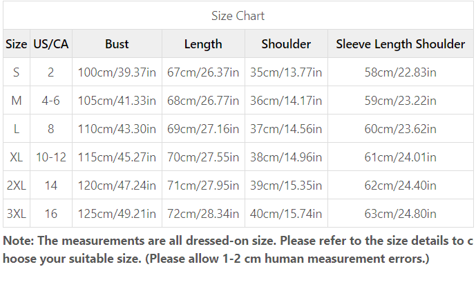This screenshot has height=289, width=476.
Task: Click the Length column header
Action: pyautogui.click(x=203, y=44)
